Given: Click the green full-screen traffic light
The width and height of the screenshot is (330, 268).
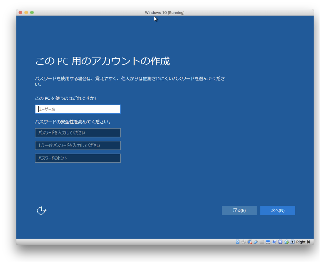Looking at the screenshot, I should (32, 12).
